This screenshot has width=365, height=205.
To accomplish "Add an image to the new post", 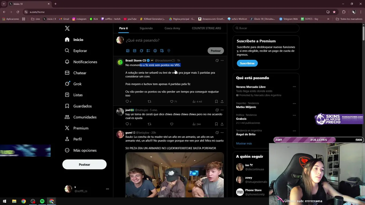I will click(x=128, y=51).
